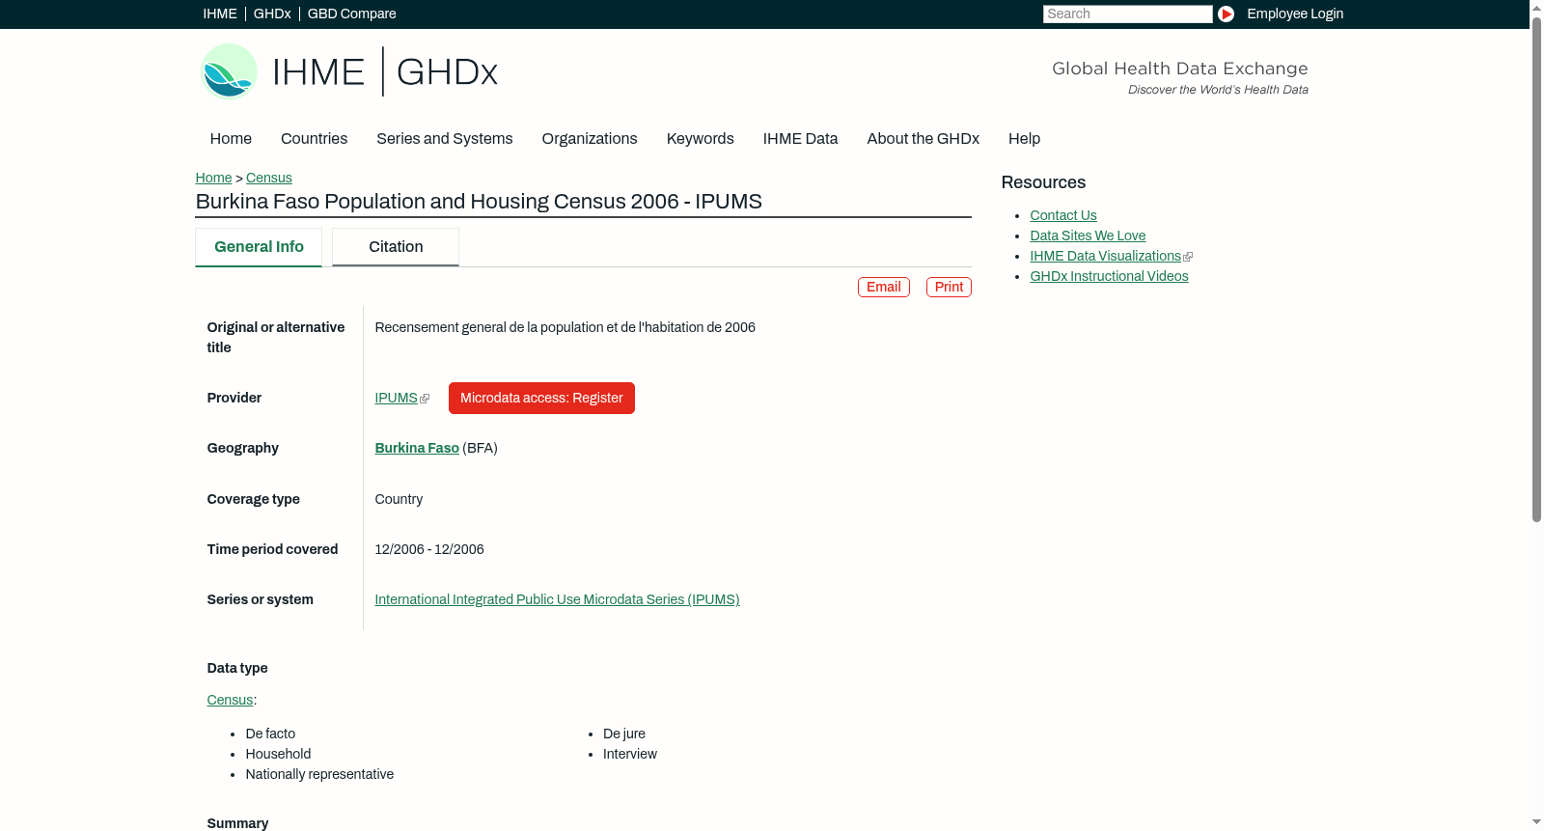Open Contact Us resource link
Image resolution: width=1544 pixels, height=831 pixels.
1063,215
